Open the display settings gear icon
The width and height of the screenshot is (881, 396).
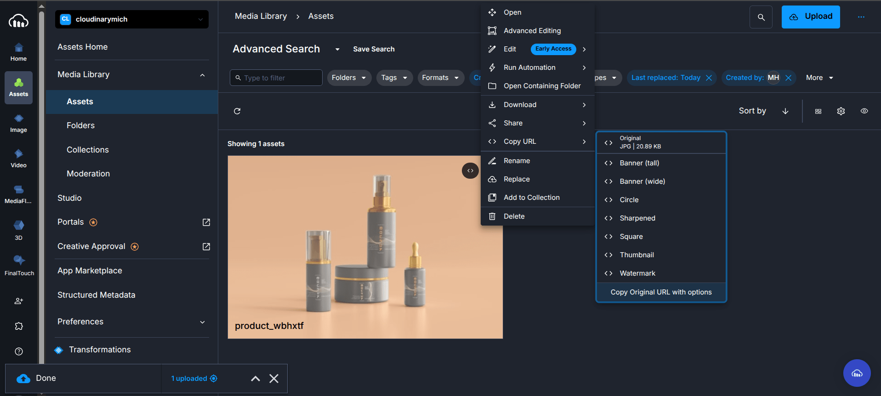pos(841,111)
